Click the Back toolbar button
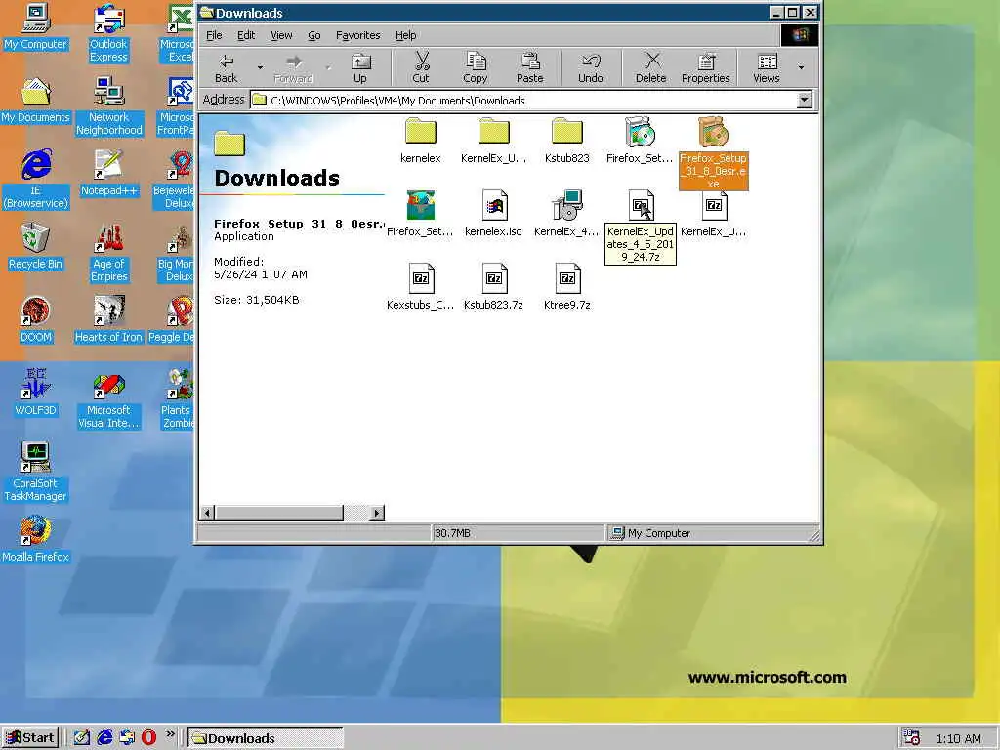Image resolution: width=1000 pixels, height=750 pixels. point(226,68)
